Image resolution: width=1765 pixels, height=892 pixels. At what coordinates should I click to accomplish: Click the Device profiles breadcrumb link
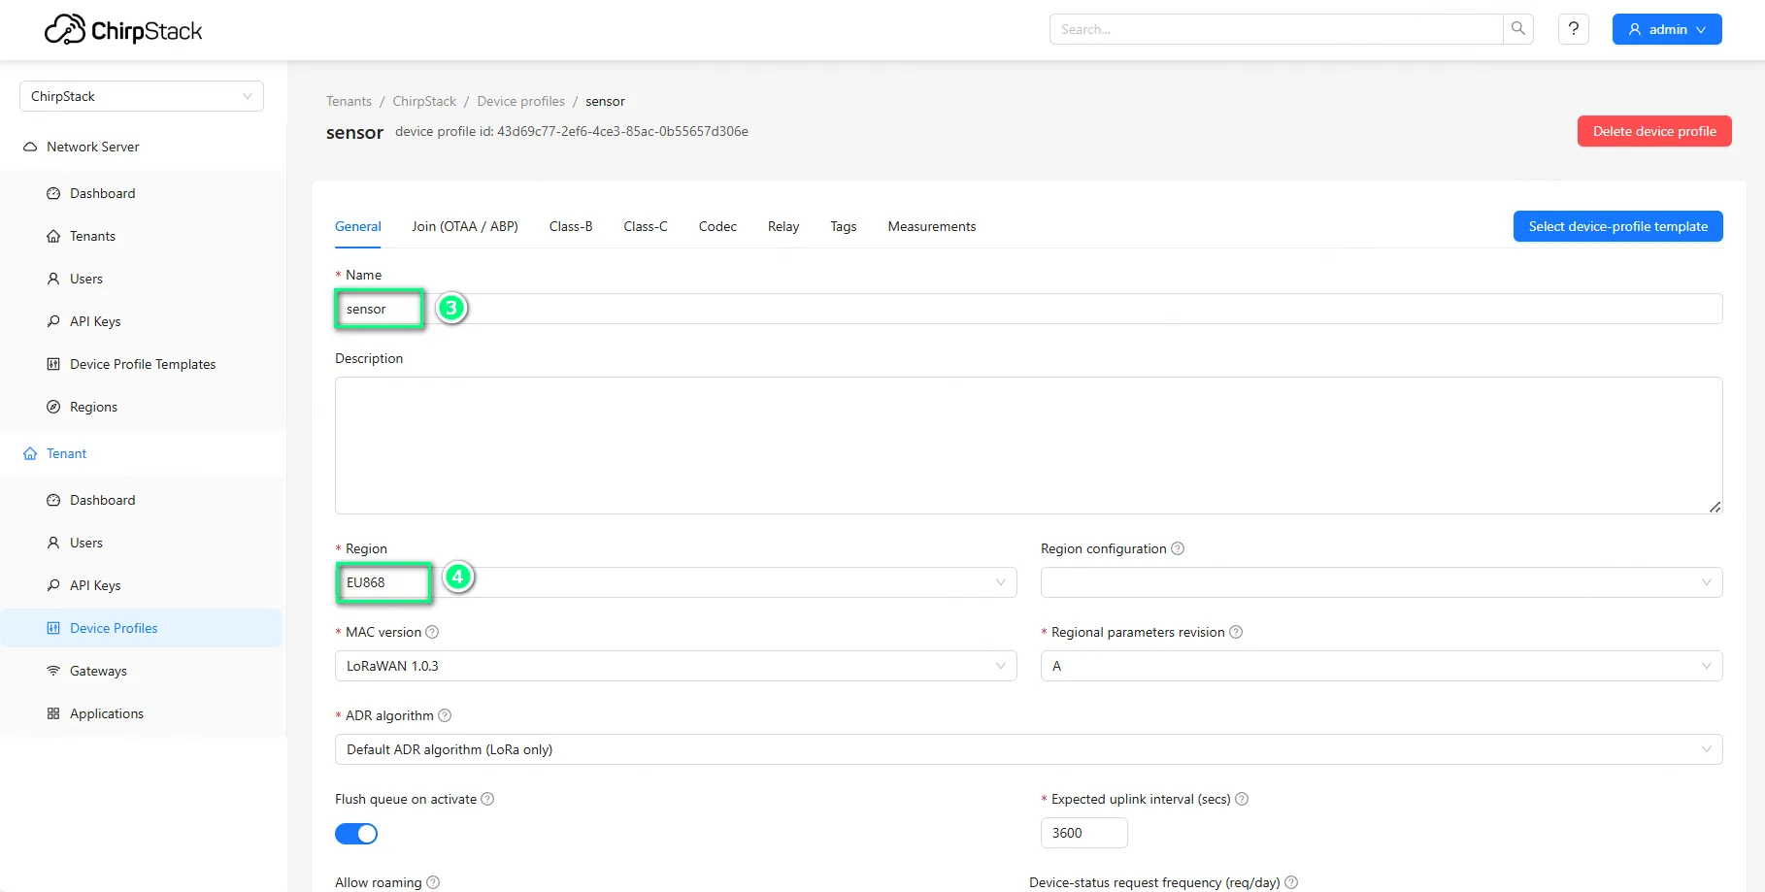click(x=520, y=101)
